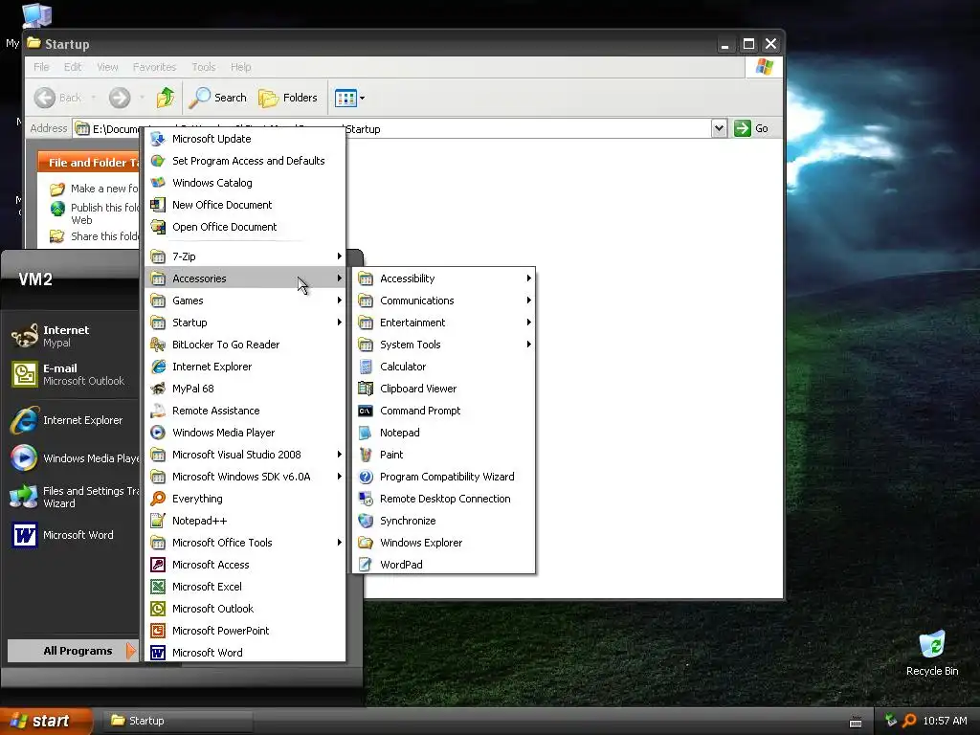The width and height of the screenshot is (980, 735).
Task: Click the Synchronize entry
Action: coord(443,520)
